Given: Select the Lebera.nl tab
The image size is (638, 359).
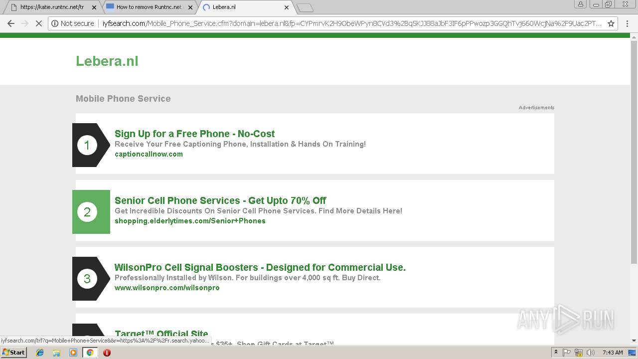Looking at the screenshot, I should coord(246,7).
